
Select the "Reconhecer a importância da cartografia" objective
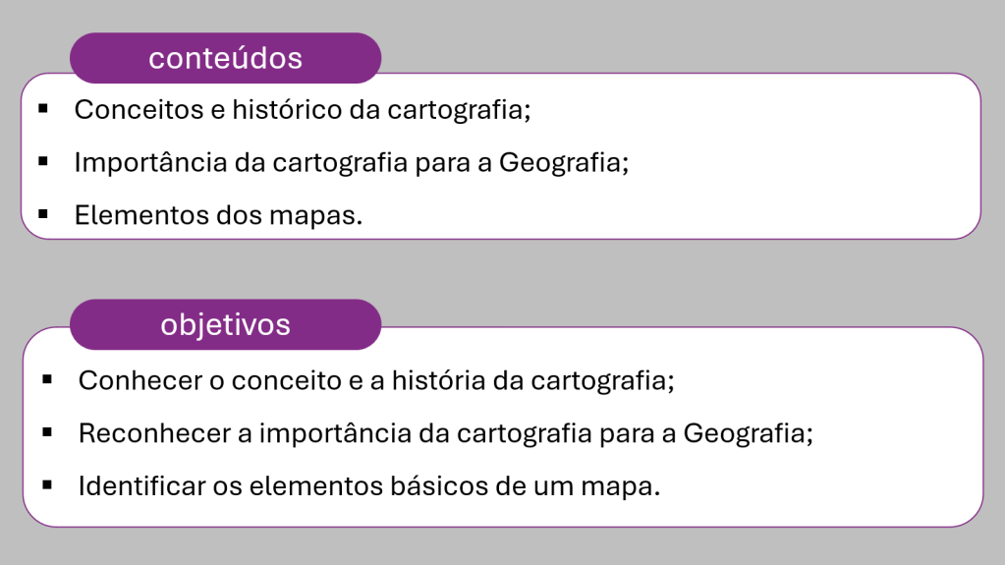[x=446, y=432]
